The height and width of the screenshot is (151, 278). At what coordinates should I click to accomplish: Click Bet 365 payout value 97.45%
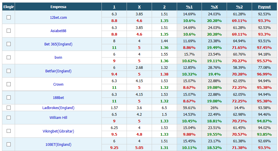tap(264, 48)
